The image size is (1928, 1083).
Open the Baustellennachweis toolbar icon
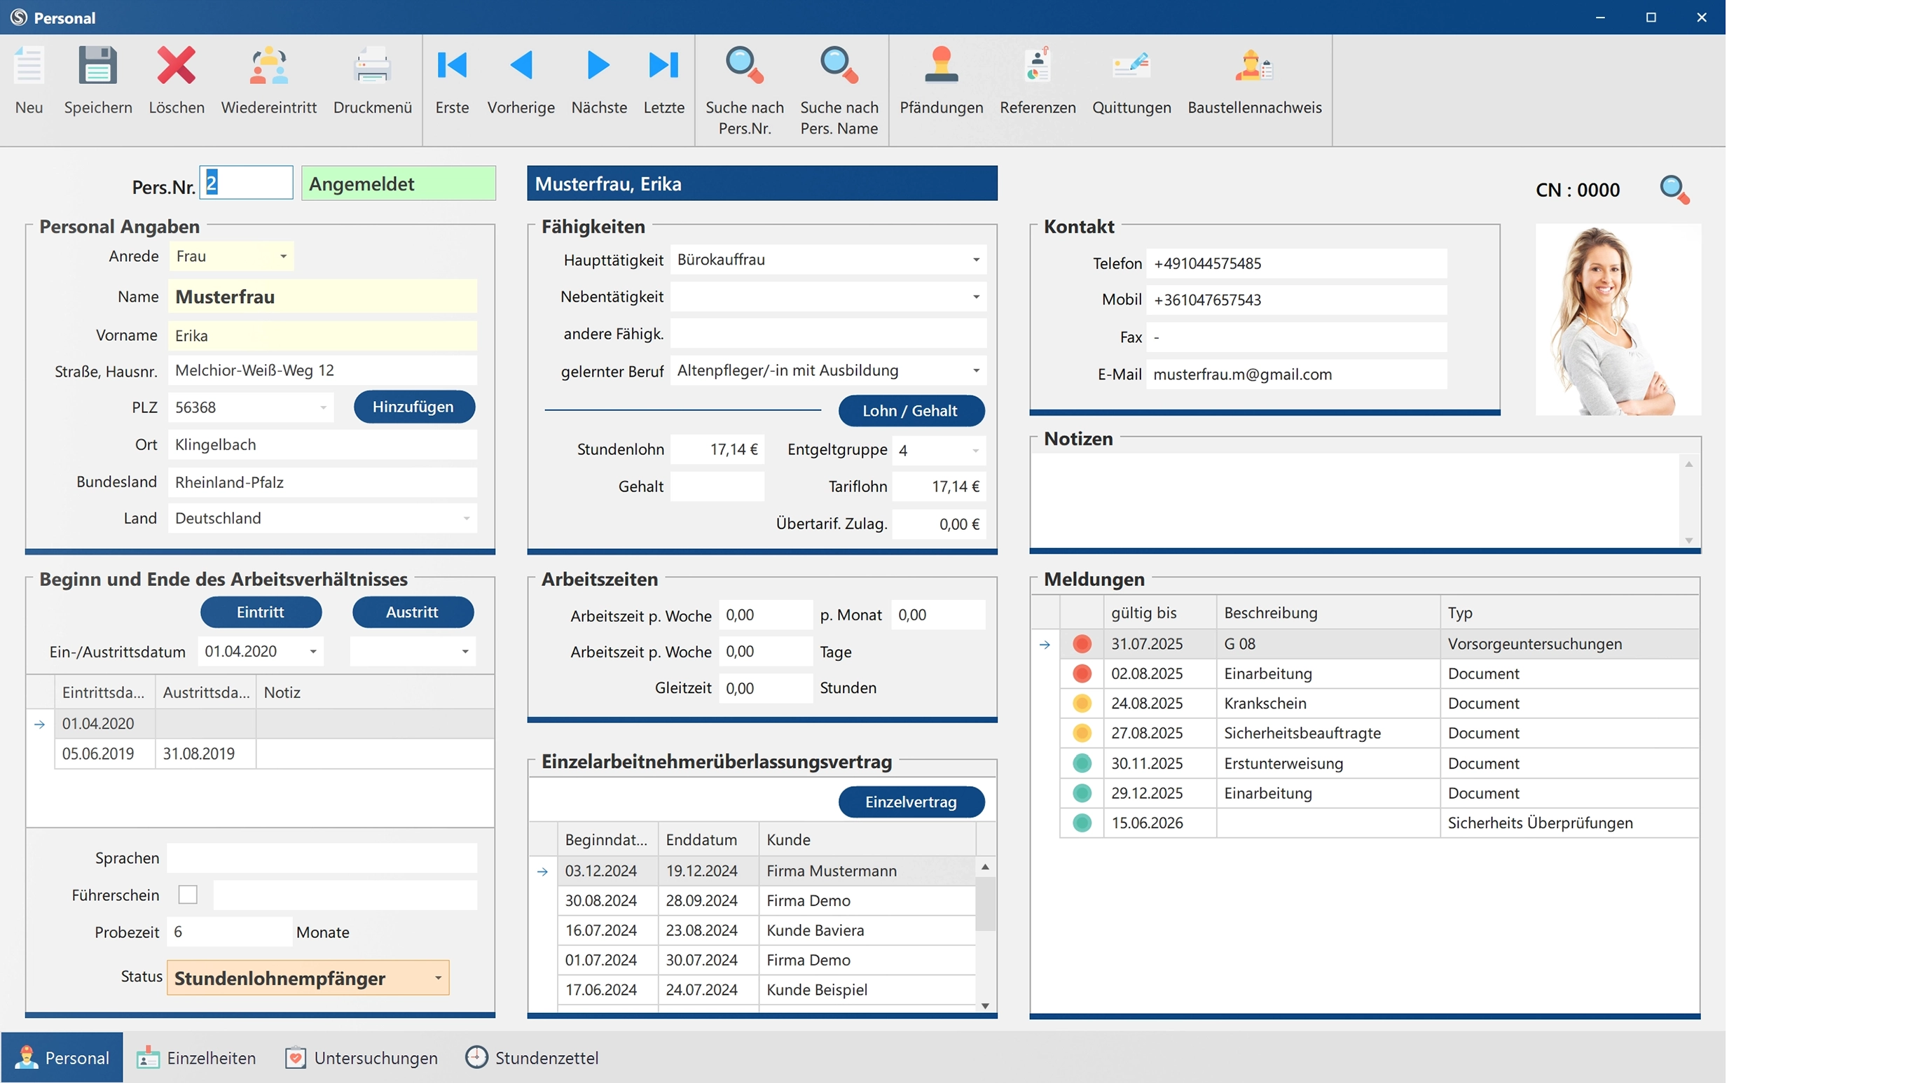click(1253, 66)
